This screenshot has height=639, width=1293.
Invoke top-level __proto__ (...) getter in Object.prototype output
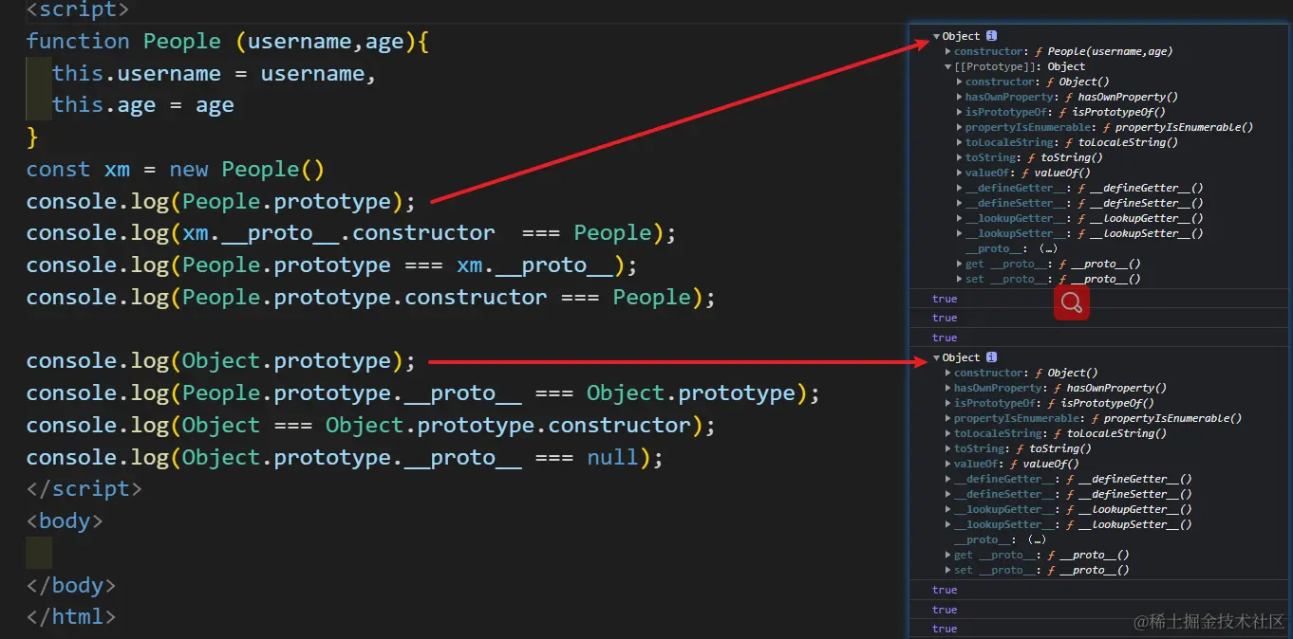[x=1038, y=539]
